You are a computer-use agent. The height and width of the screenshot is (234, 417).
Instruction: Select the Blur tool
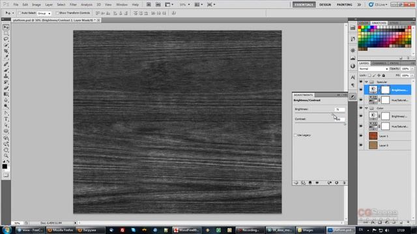[x=6, y=100]
